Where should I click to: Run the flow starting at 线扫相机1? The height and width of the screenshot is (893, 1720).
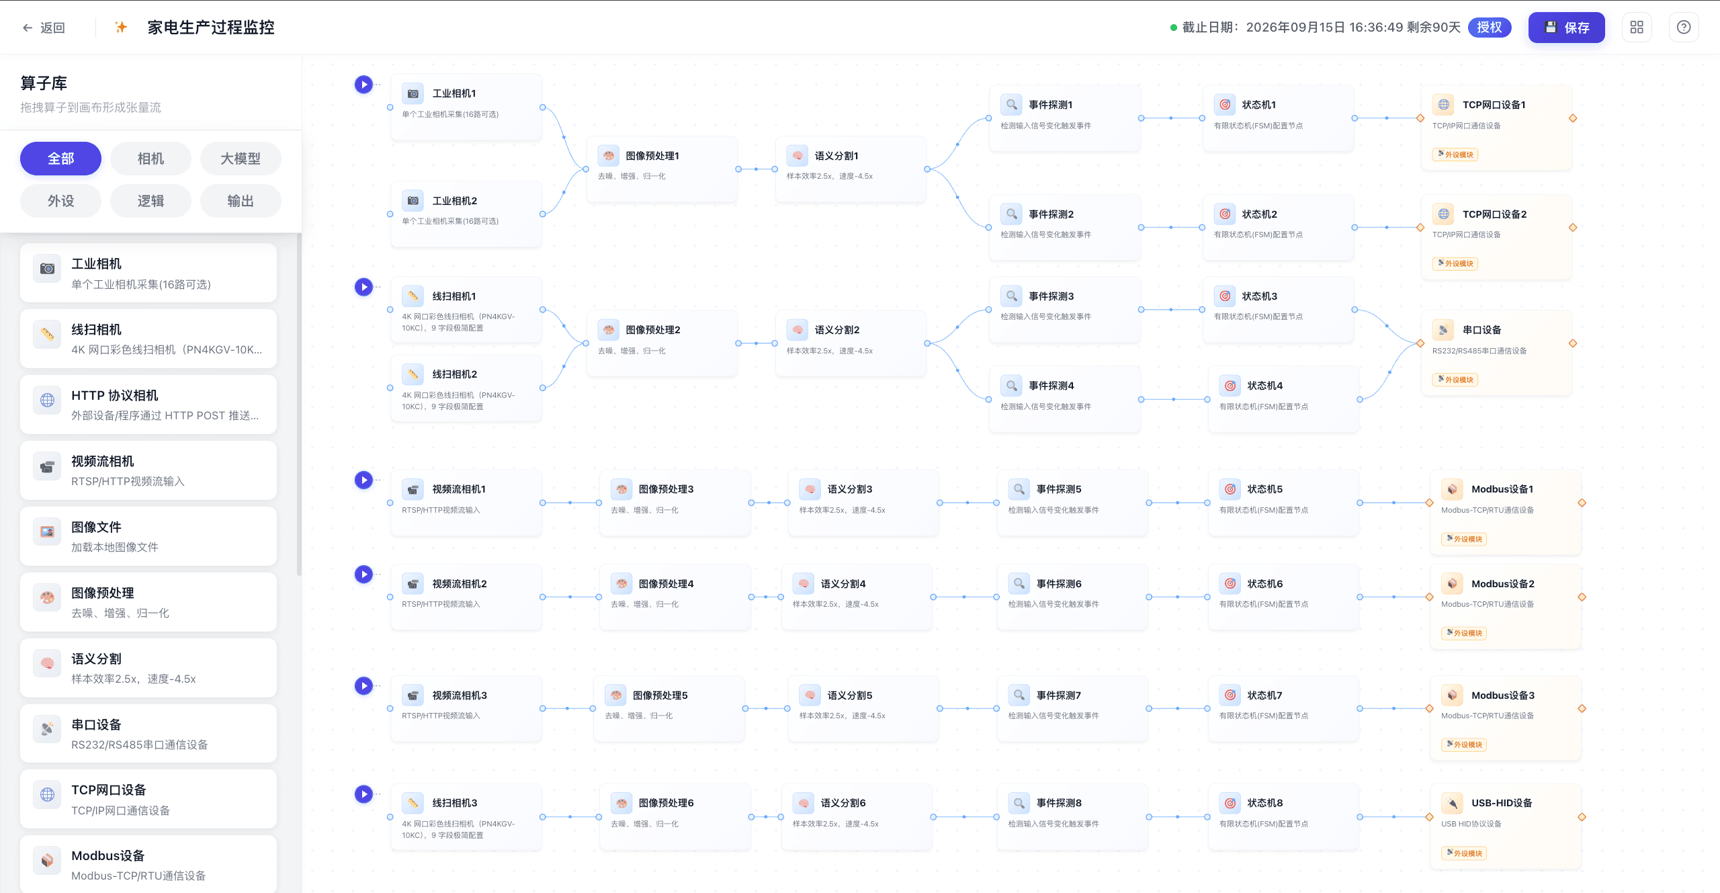click(363, 287)
